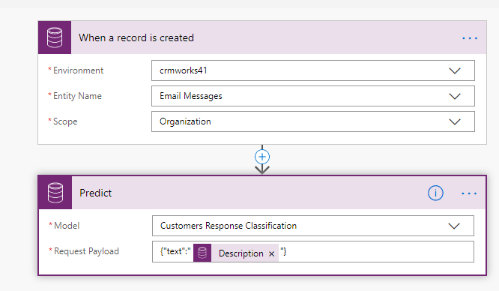
Task: Click the Organization scope value
Action: click(185, 121)
